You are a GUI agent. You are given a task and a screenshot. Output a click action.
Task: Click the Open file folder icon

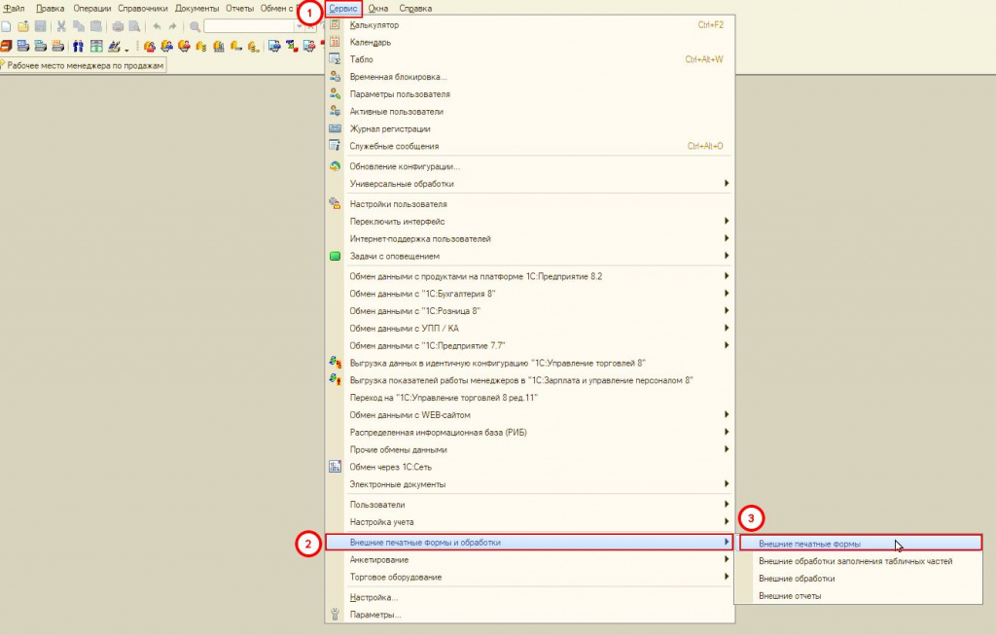(x=23, y=26)
